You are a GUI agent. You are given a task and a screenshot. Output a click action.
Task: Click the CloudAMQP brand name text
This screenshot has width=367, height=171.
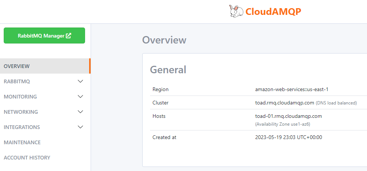[x=273, y=12]
